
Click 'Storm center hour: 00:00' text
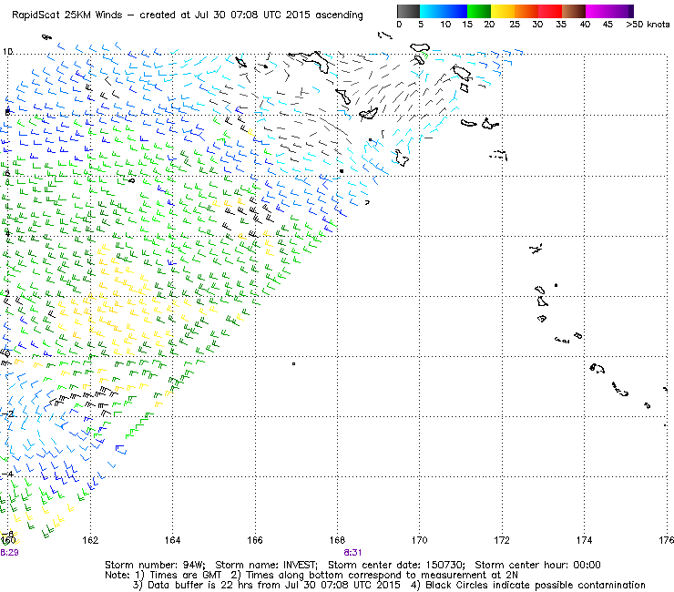pos(537,565)
